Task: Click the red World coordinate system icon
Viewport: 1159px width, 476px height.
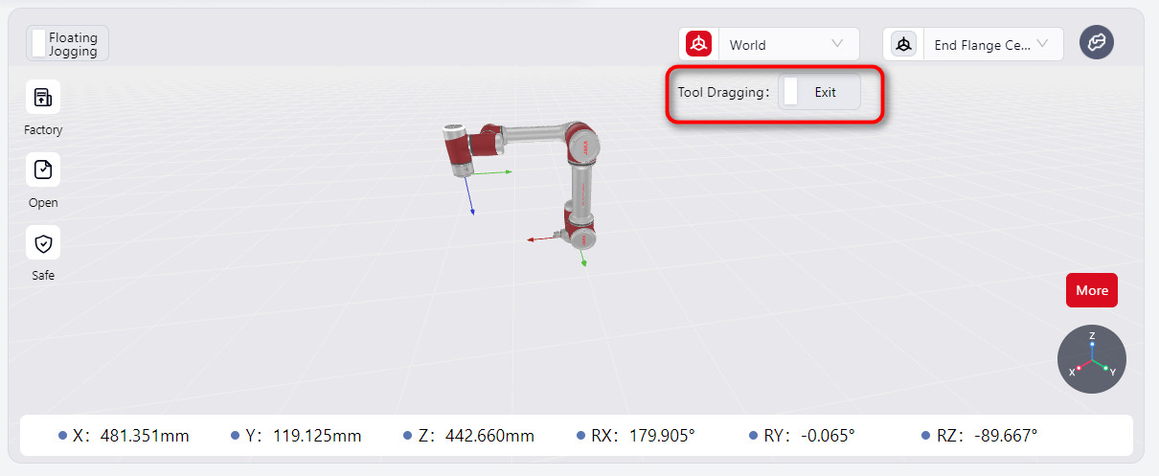Action: [699, 44]
